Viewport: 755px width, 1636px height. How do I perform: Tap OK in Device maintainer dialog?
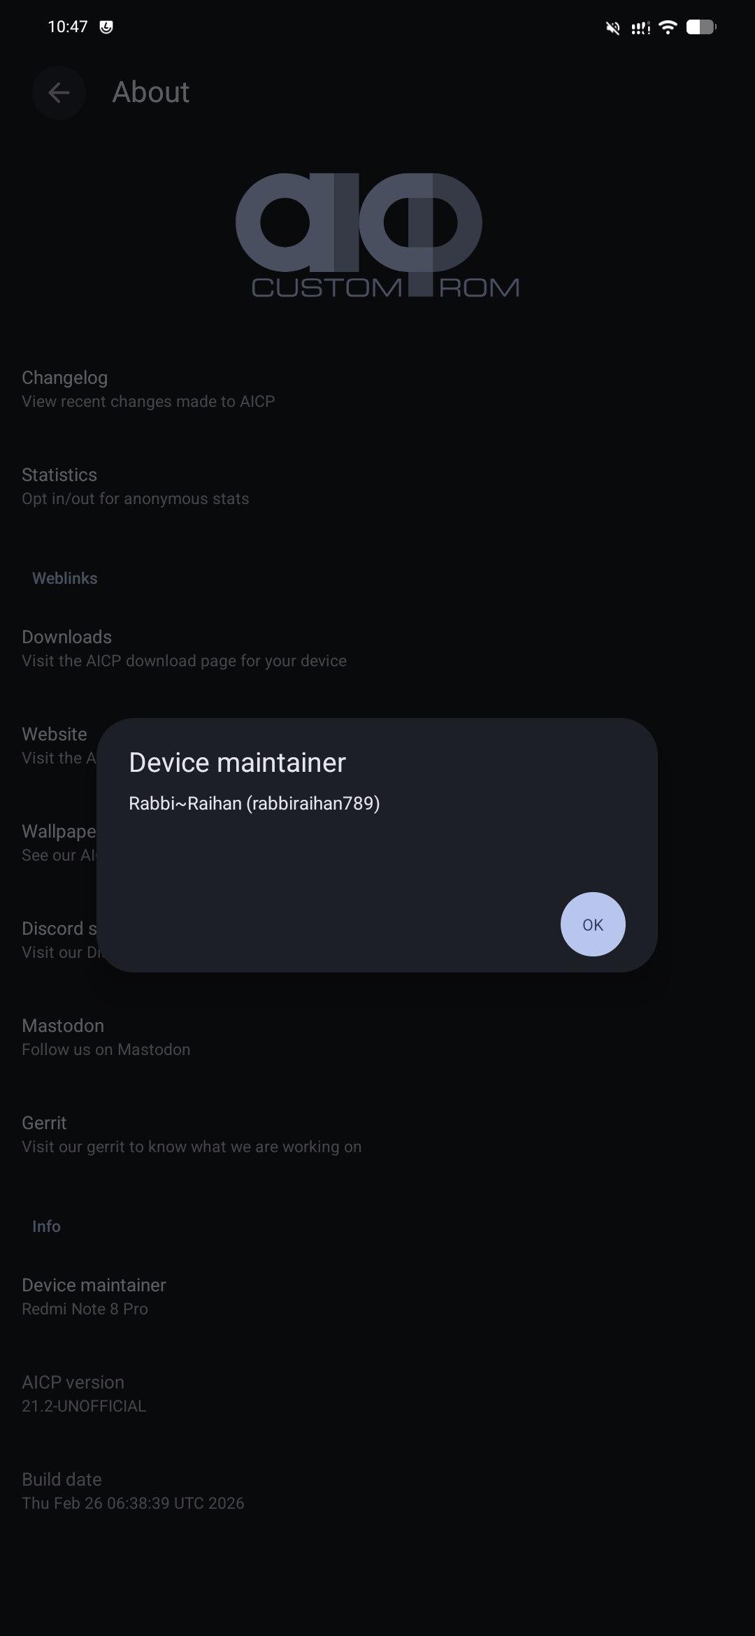point(592,924)
